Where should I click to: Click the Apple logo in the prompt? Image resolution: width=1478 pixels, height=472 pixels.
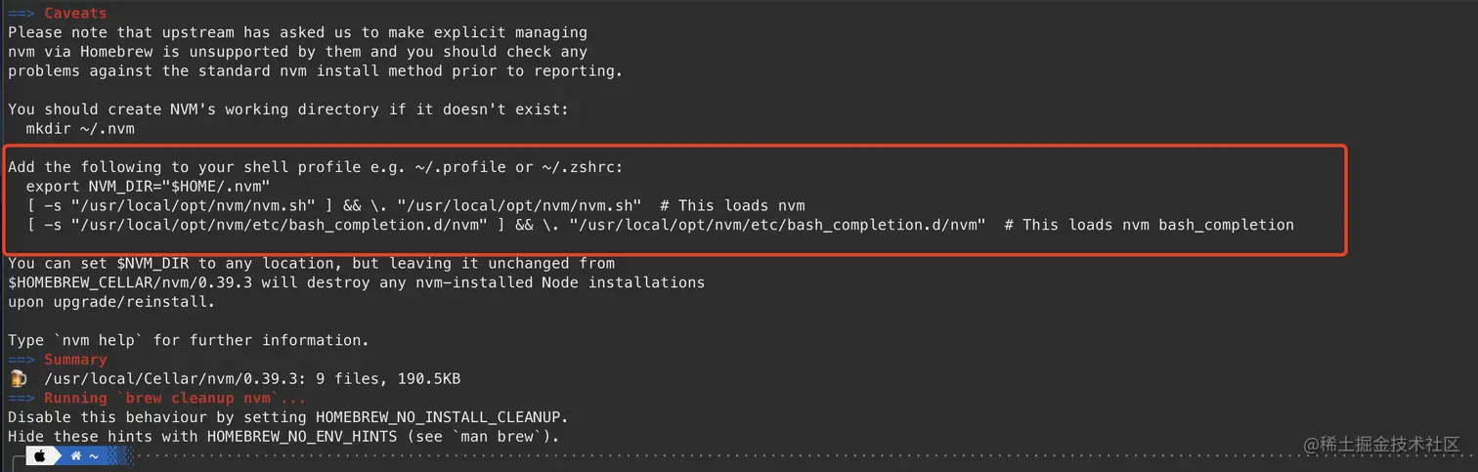(x=41, y=456)
